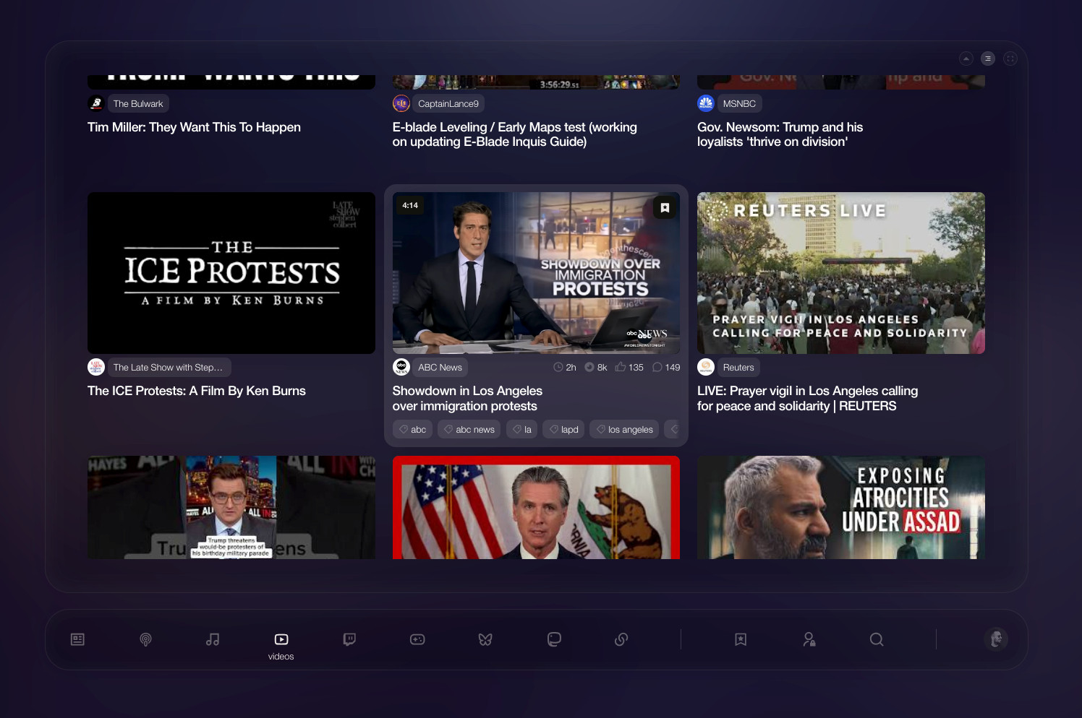Select the 'la' tag chip
This screenshot has height=718, width=1082.
pyautogui.click(x=522, y=429)
